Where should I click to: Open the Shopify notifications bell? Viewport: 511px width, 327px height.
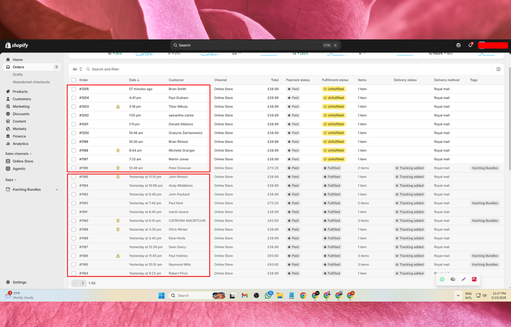[470, 45]
